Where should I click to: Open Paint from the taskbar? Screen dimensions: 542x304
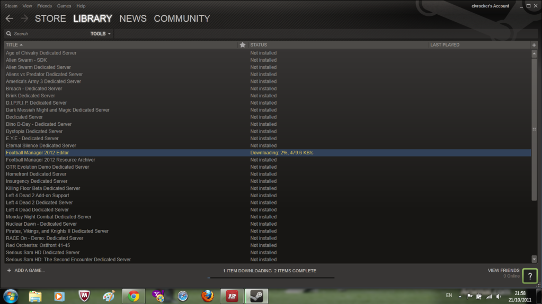point(109,297)
